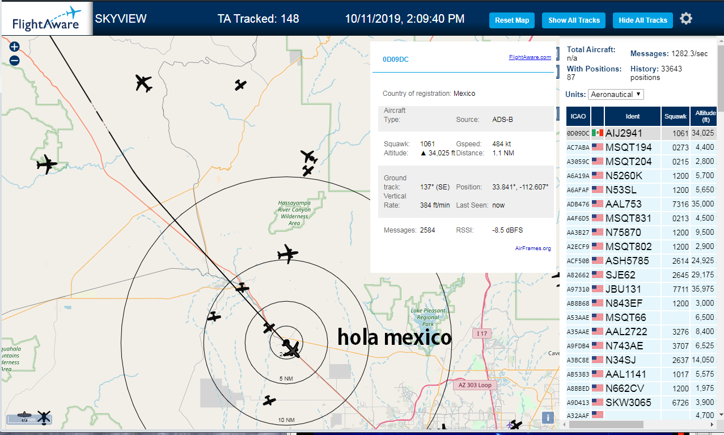The height and width of the screenshot is (435, 724).
Task: Click the US flag beside N5260K
Action: click(x=598, y=176)
